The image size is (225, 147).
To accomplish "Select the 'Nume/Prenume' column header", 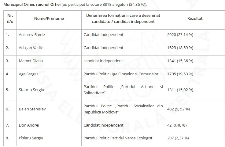I will click(49, 19).
